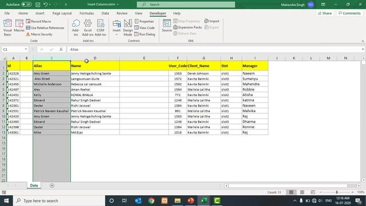Select the Data sheet tab

pos(34,185)
